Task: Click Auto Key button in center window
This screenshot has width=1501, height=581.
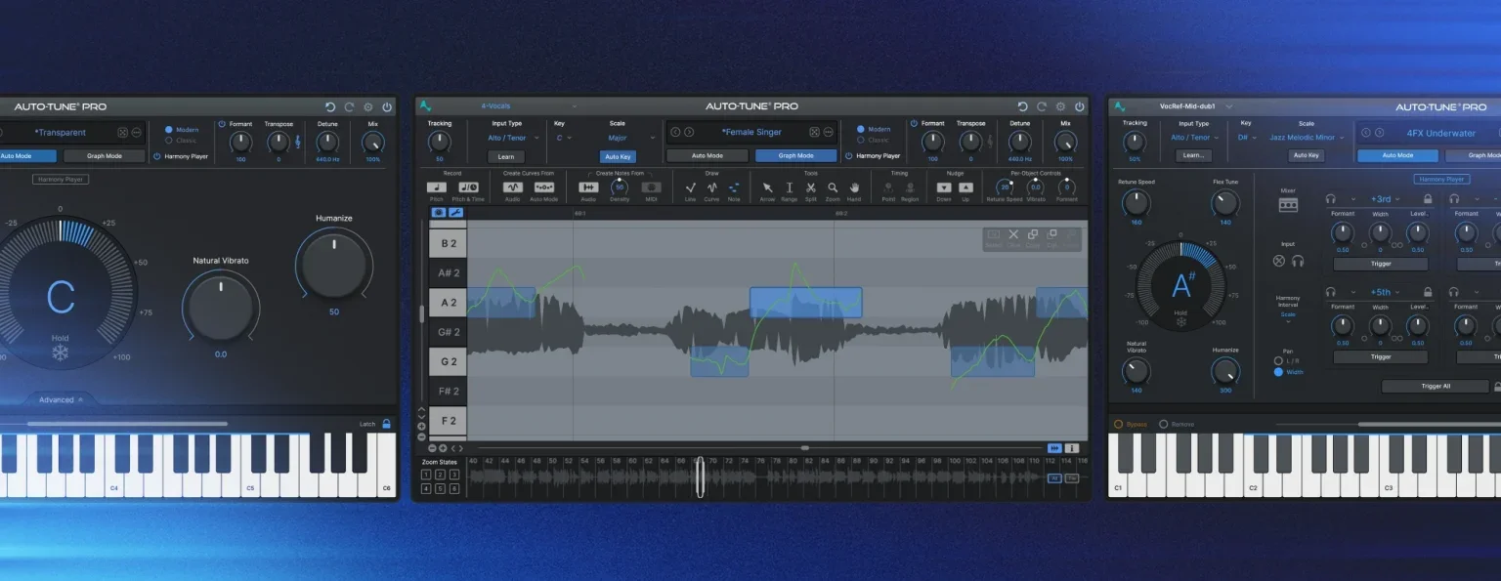Action: point(618,156)
